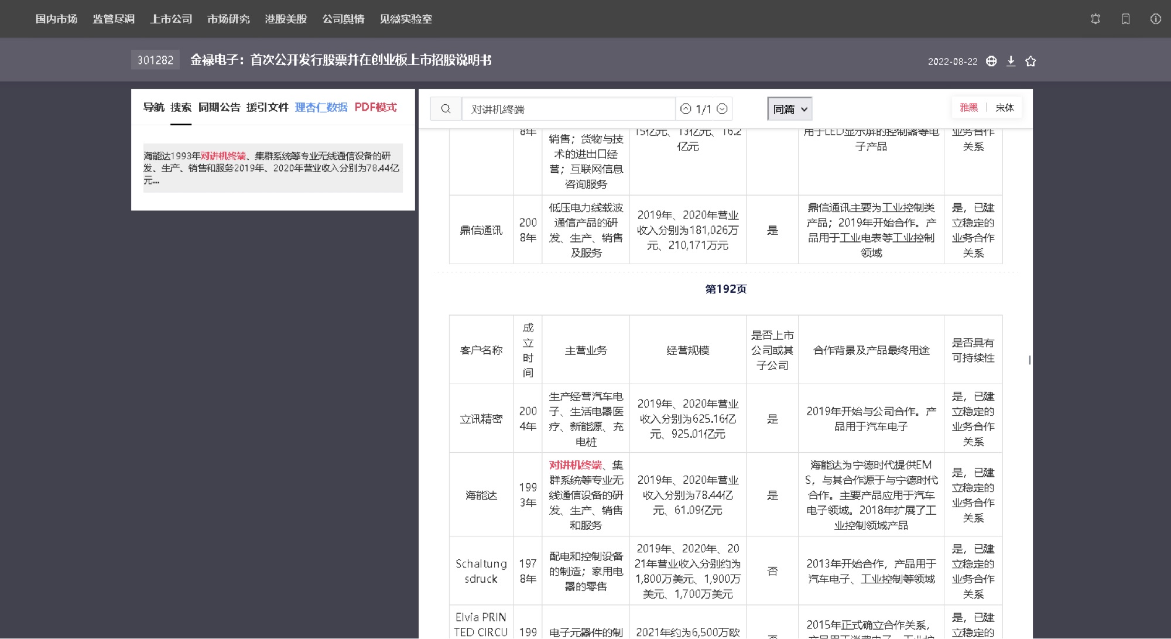Click the 否 cell in Schaltungsdruck row

coord(772,571)
